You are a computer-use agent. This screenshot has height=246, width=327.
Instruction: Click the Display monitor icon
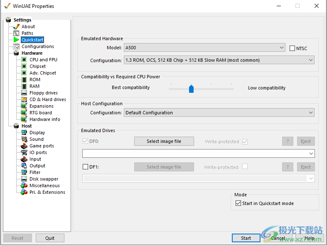click(24, 133)
